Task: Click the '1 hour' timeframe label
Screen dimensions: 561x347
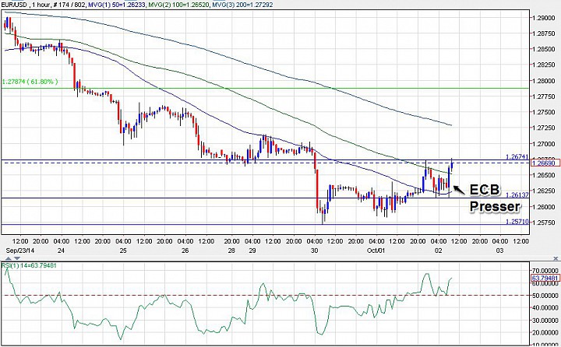Action: [41, 5]
